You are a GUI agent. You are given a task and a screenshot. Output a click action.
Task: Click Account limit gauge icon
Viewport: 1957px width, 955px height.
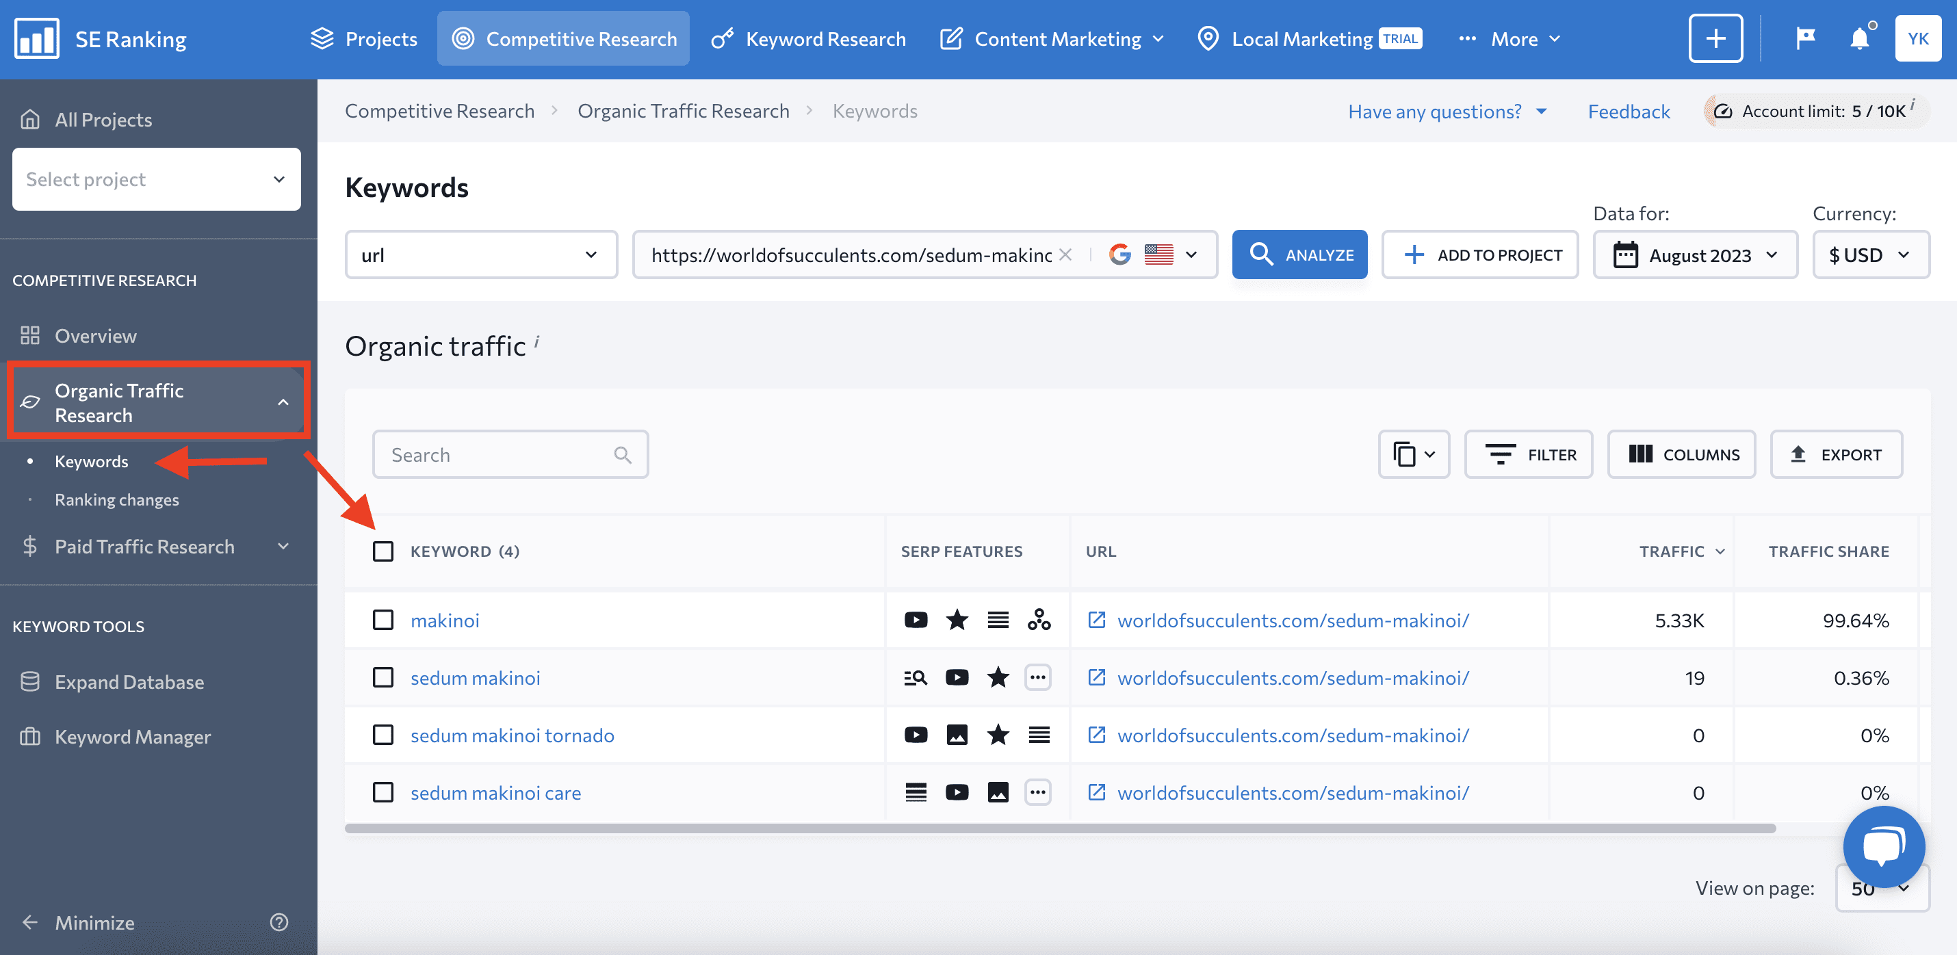pyautogui.click(x=1722, y=111)
